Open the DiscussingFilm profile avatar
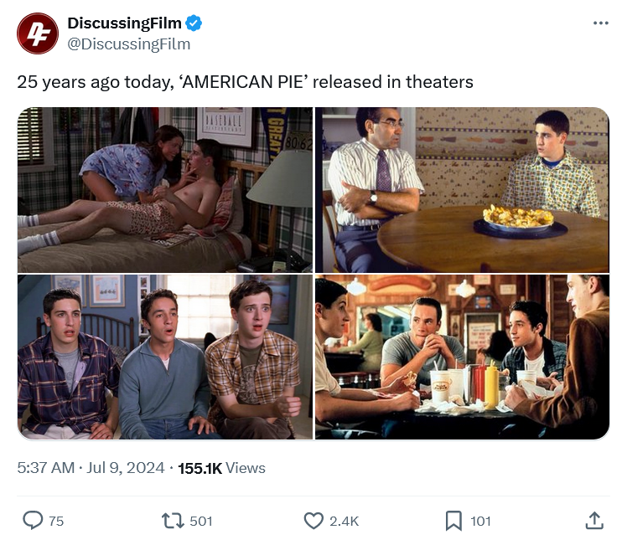 [x=38, y=33]
